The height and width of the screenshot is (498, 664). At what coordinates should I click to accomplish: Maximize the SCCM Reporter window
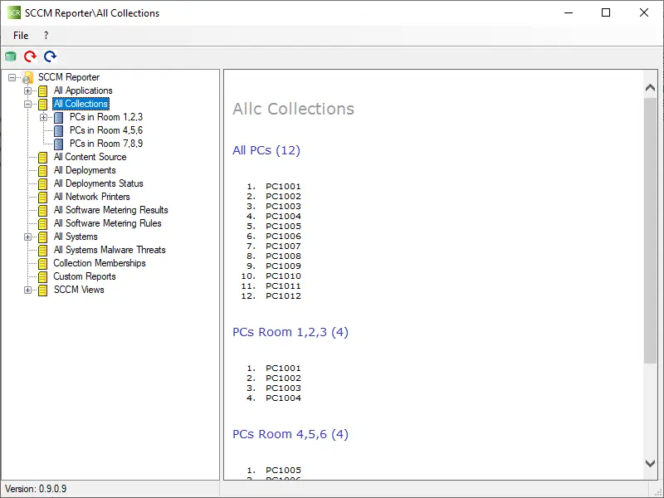click(606, 12)
